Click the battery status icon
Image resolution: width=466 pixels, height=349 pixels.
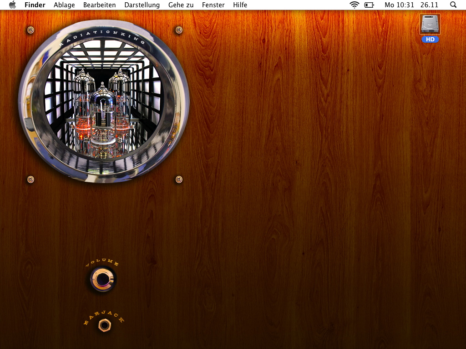click(x=369, y=5)
